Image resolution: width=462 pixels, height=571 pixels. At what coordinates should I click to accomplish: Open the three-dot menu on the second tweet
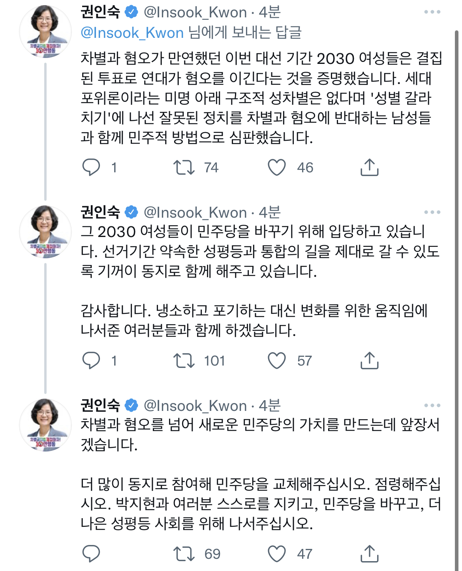[x=433, y=212]
